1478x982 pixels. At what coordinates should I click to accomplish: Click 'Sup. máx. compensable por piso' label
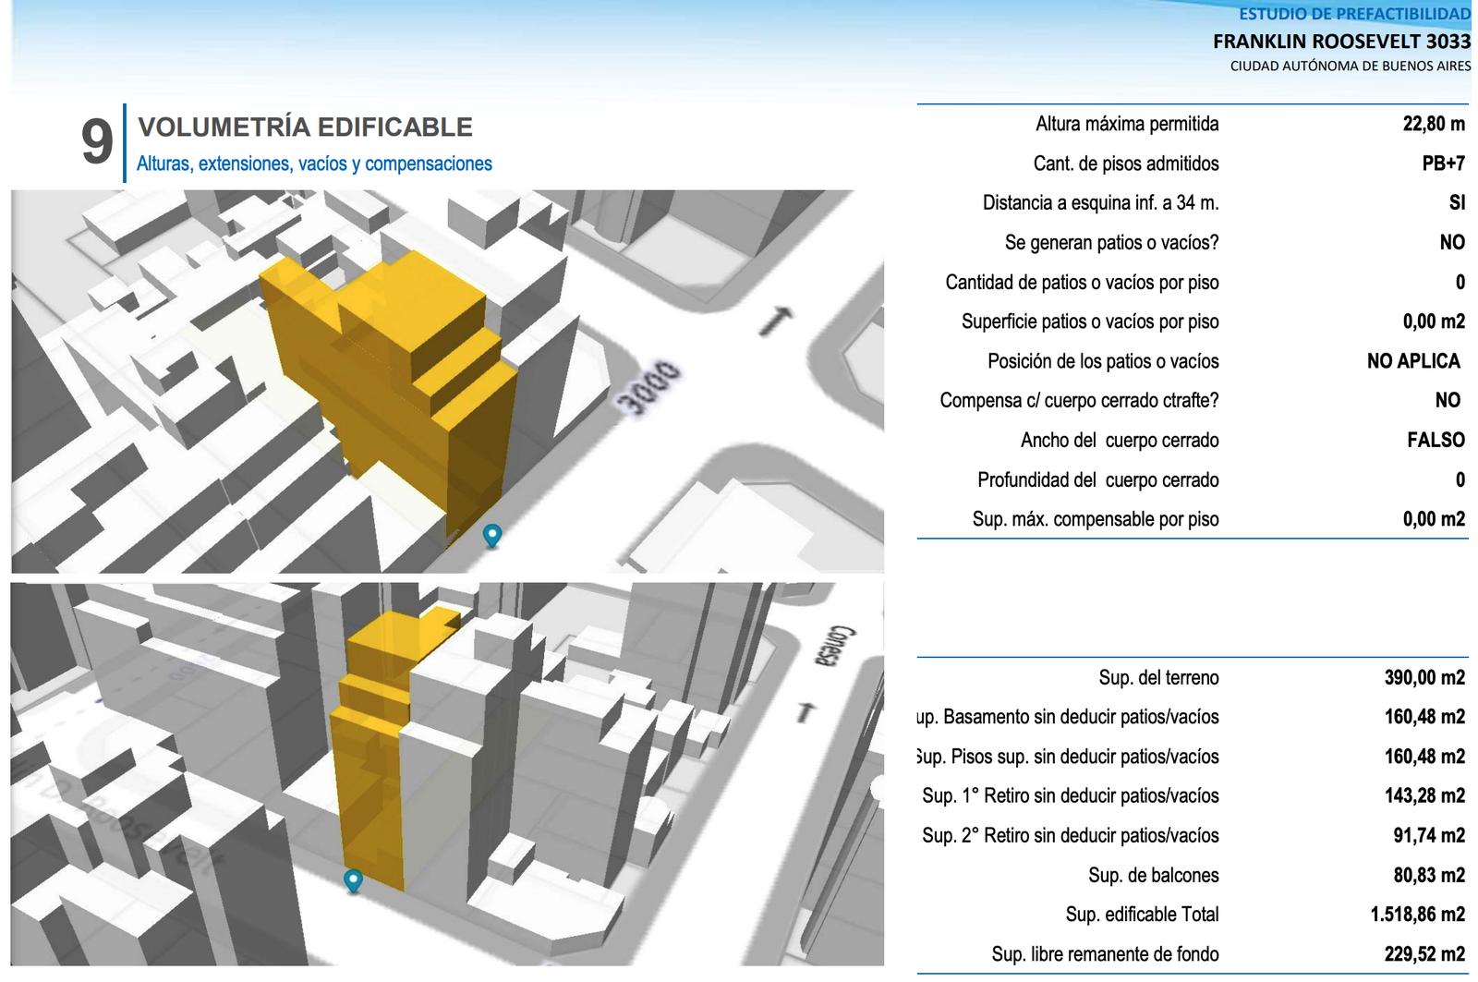(x=1096, y=519)
